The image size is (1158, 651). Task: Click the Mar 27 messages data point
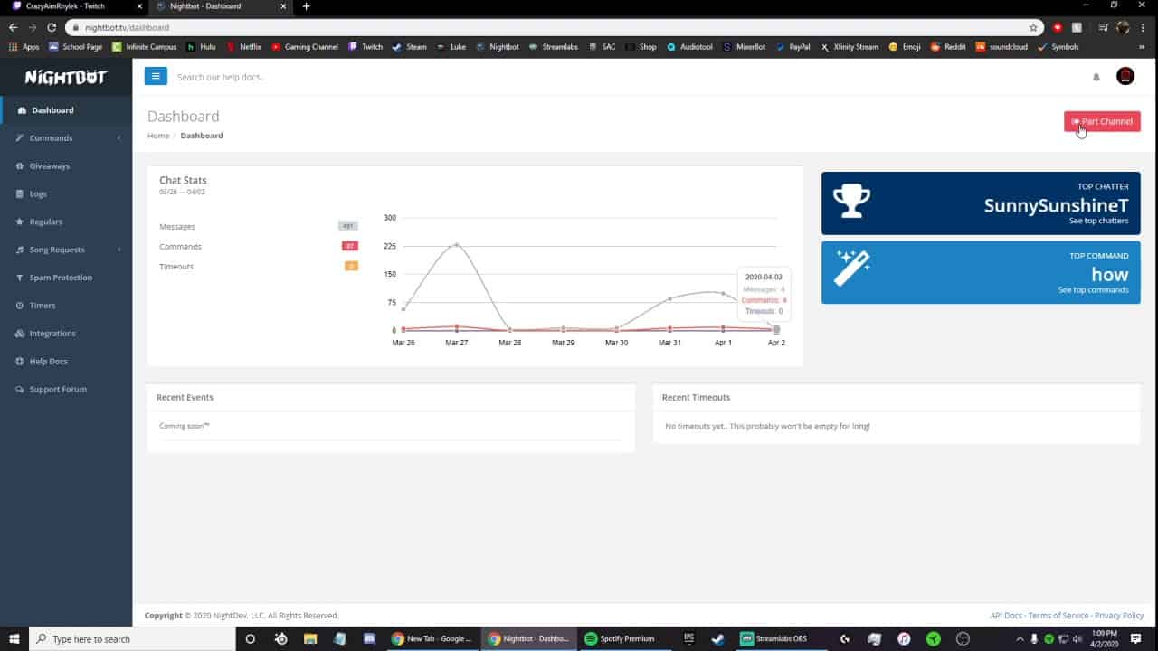coord(457,244)
